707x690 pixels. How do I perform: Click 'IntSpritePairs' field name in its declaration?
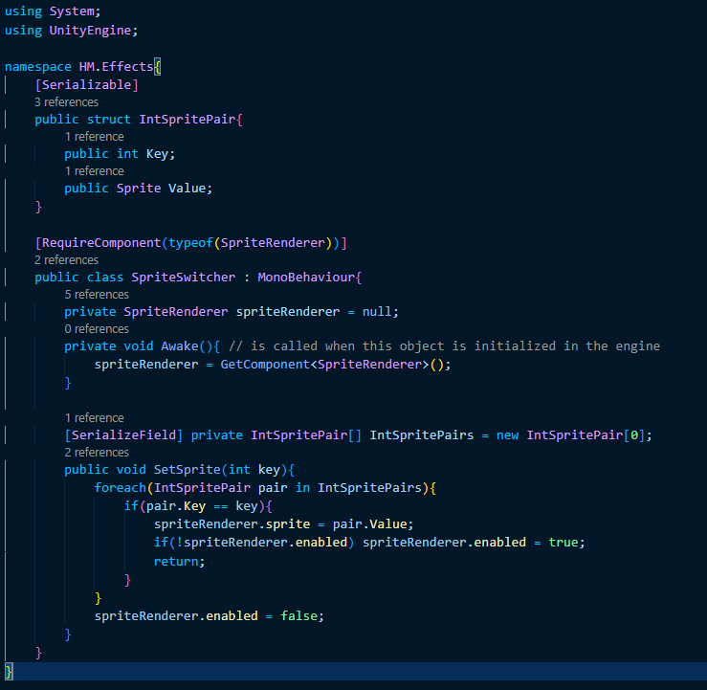pyautogui.click(x=422, y=435)
